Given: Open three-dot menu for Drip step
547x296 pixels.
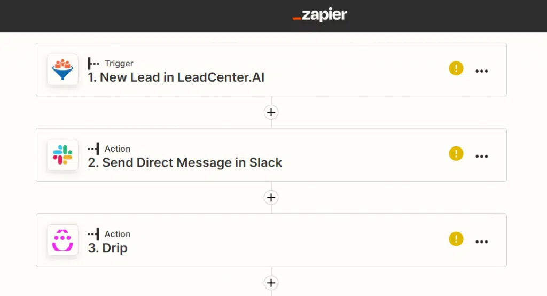Looking at the screenshot, I should pyautogui.click(x=481, y=242).
